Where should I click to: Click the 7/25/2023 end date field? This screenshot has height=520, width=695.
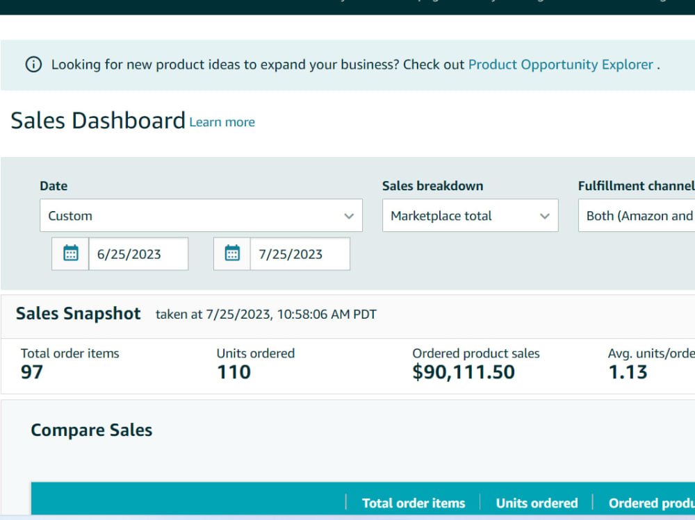pos(300,254)
